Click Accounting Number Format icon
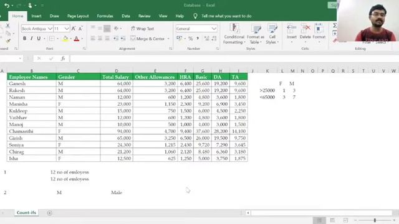 (180, 39)
